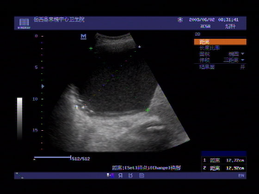Click the mirrored R image-flip icon
This screenshot has width=259, height=194.
[x=120, y=176]
